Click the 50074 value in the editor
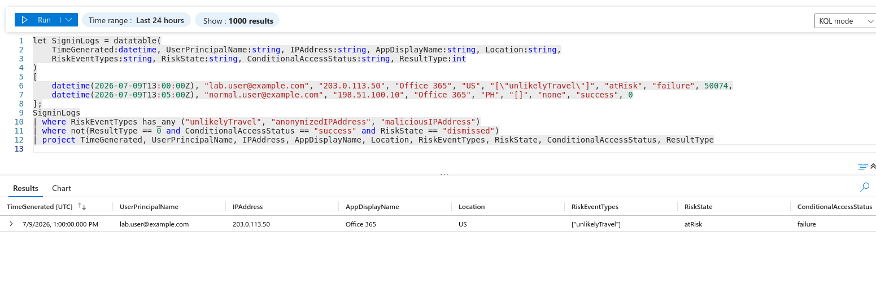 [x=716, y=86]
